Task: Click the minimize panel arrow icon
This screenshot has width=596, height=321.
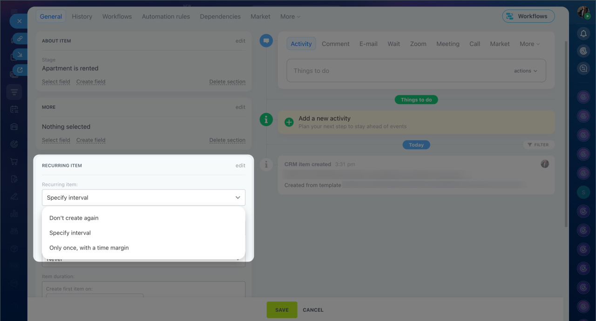Action: [20, 55]
